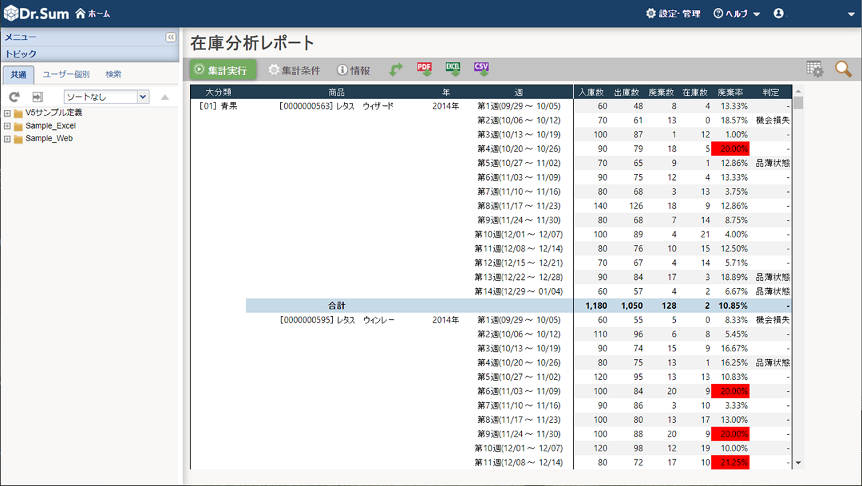
Task: Open the ヘルプ dropdown menu
Action: [x=737, y=13]
